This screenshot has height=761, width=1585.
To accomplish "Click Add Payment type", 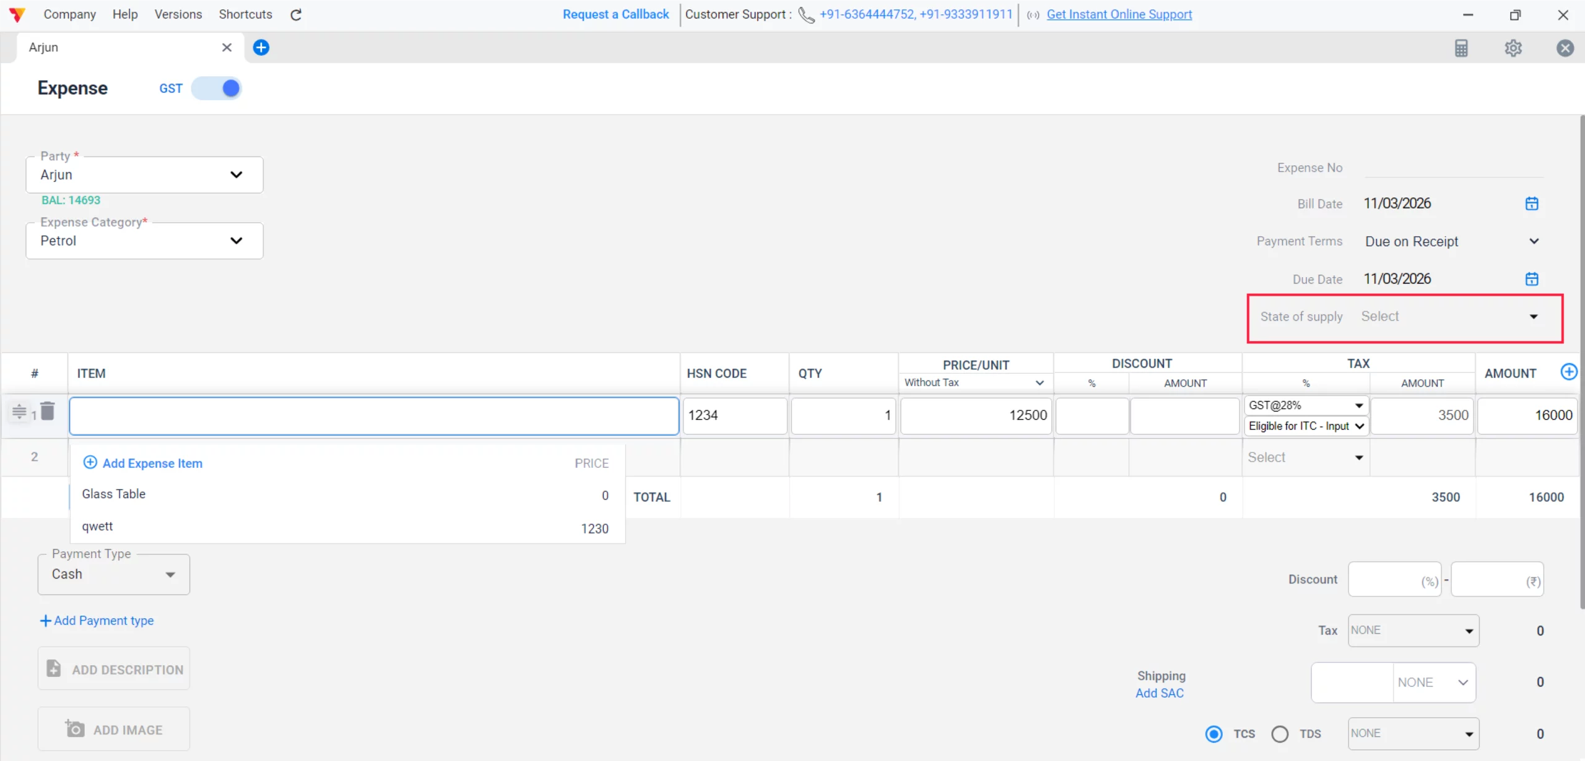I will click(x=97, y=620).
